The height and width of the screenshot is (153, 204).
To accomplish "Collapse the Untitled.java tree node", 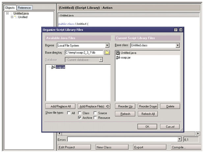I will coord(7,13).
